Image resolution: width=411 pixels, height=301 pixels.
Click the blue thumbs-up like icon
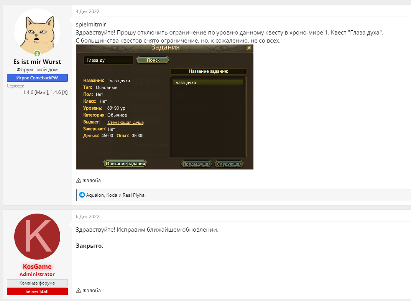(x=82, y=195)
